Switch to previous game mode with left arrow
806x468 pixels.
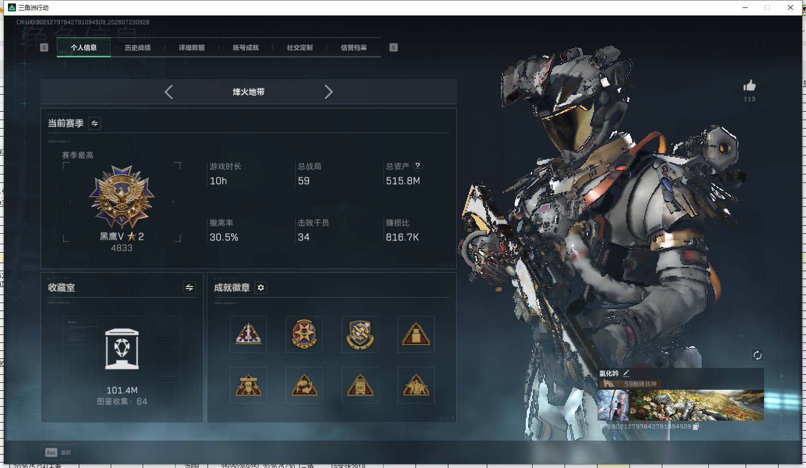click(169, 92)
